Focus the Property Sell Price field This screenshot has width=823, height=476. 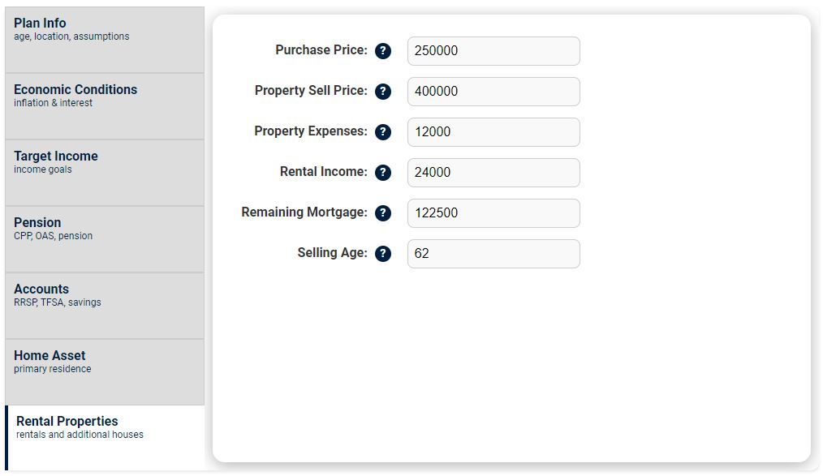point(493,92)
